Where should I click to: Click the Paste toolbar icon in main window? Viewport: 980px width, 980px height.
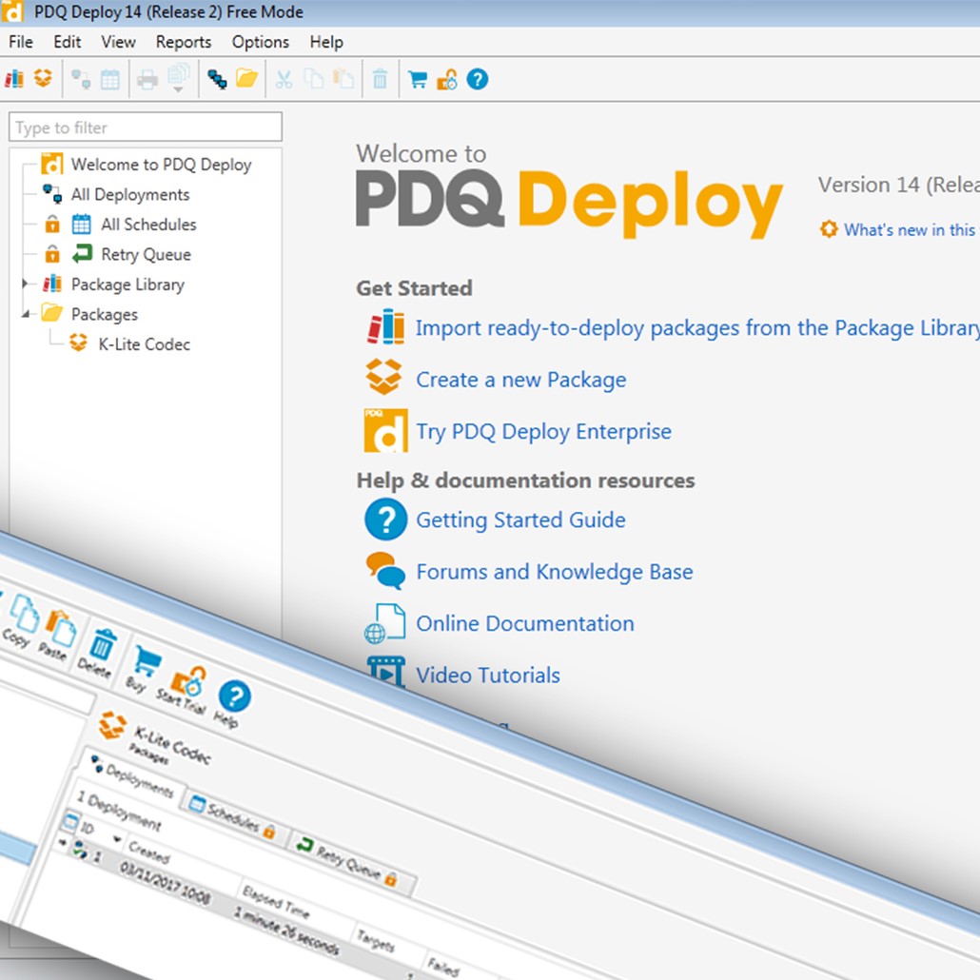(x=343, y=79)
